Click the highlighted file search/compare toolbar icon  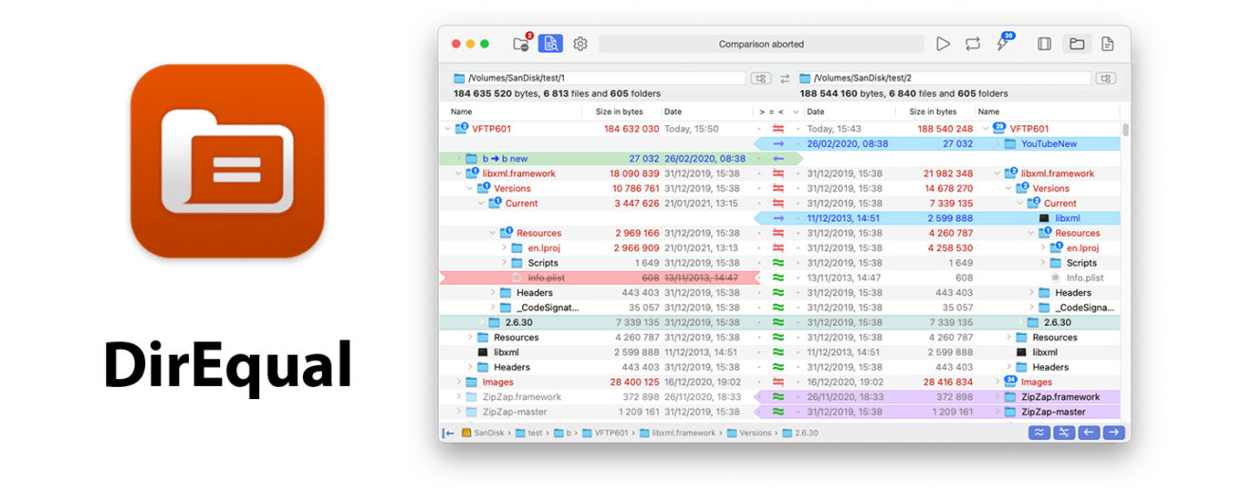(551, 44)
